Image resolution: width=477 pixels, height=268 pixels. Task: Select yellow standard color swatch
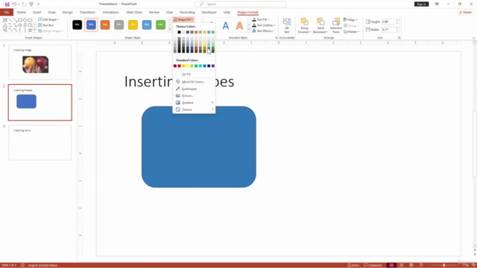click(188, 66)
